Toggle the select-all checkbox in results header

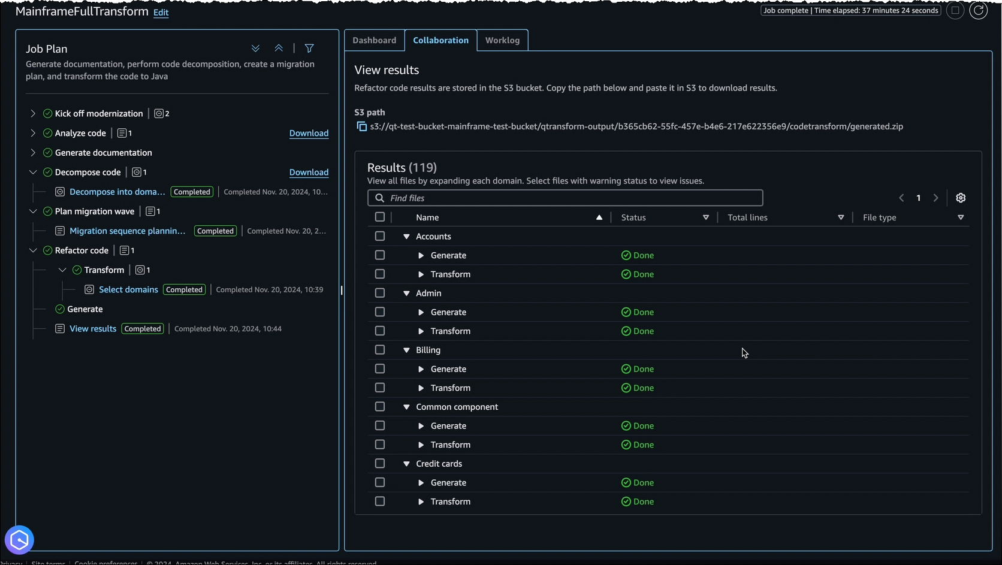(380, 217)
